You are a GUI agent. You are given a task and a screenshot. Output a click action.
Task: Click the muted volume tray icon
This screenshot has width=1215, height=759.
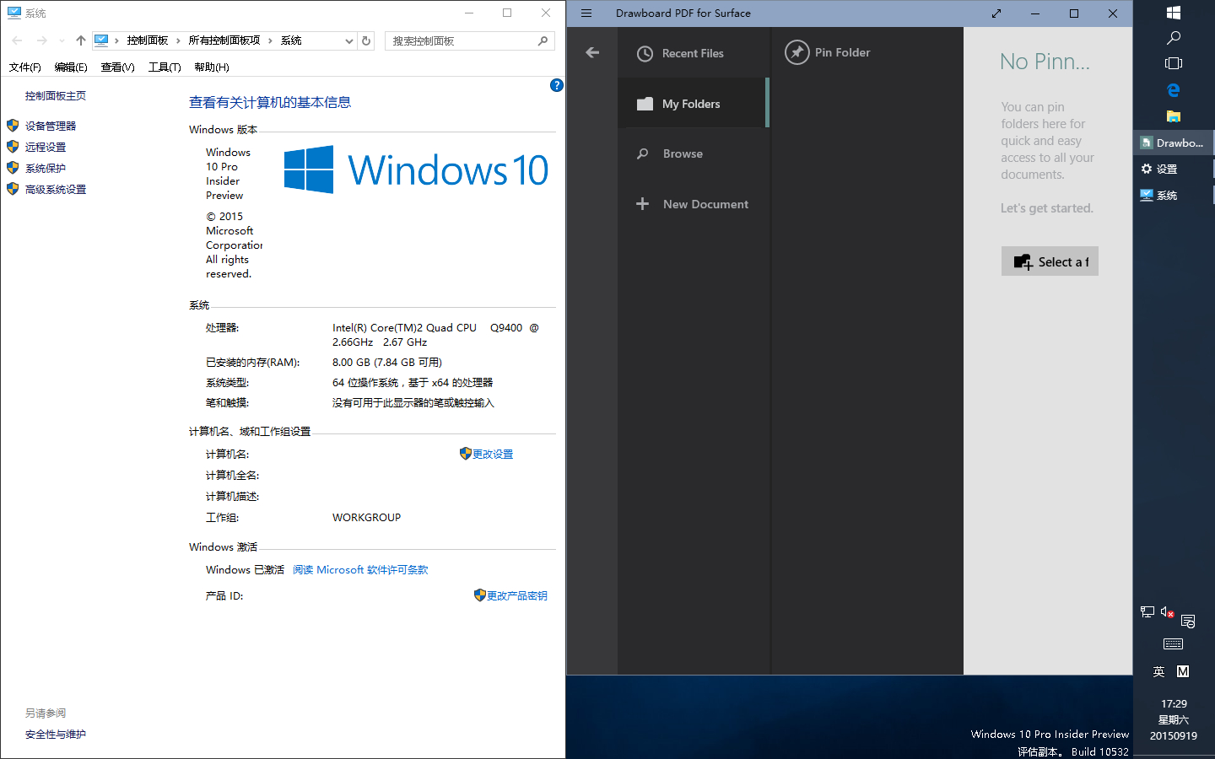coord(1168,612)
